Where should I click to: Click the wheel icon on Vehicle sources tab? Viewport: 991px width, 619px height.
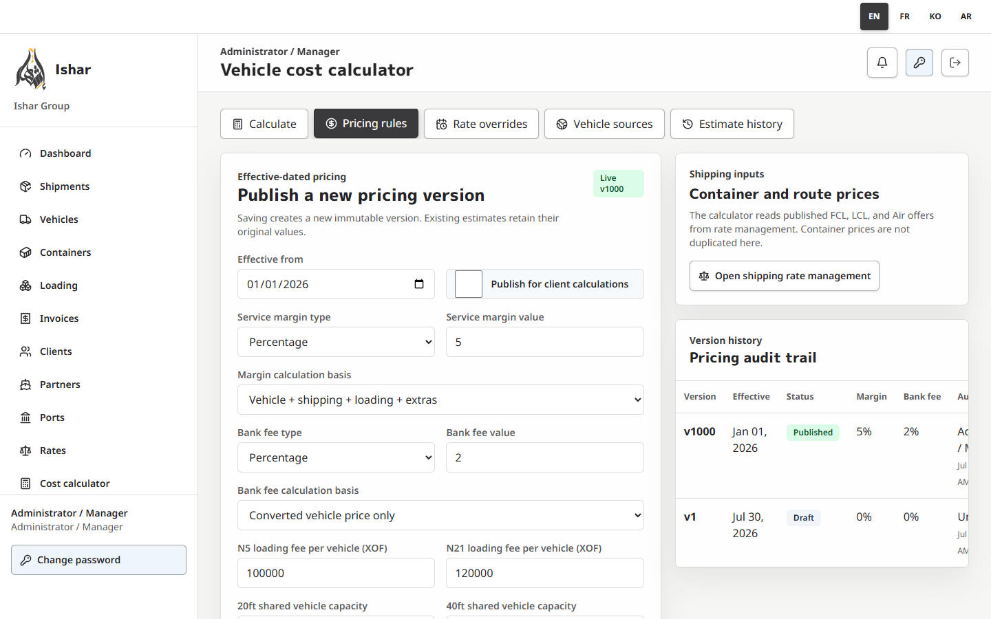point(562,124)
